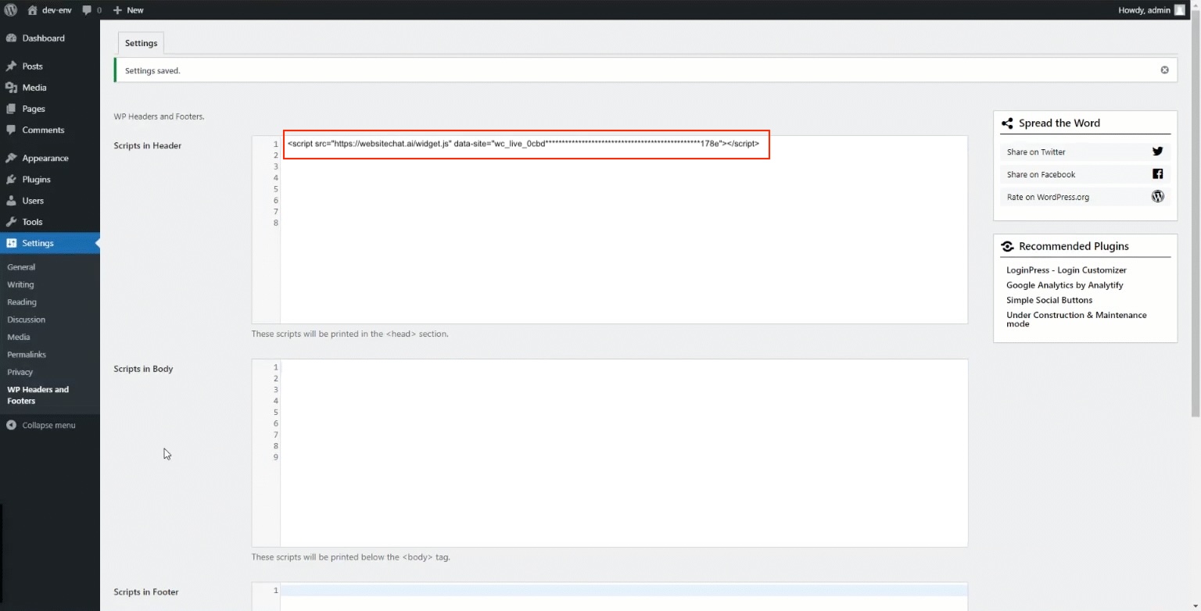Open the comments bubble in admin bar

pos(91,10)
